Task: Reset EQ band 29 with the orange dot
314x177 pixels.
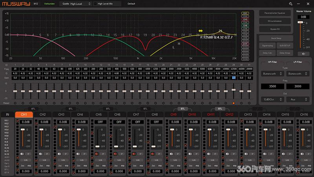Action: [x=234, y=103]
